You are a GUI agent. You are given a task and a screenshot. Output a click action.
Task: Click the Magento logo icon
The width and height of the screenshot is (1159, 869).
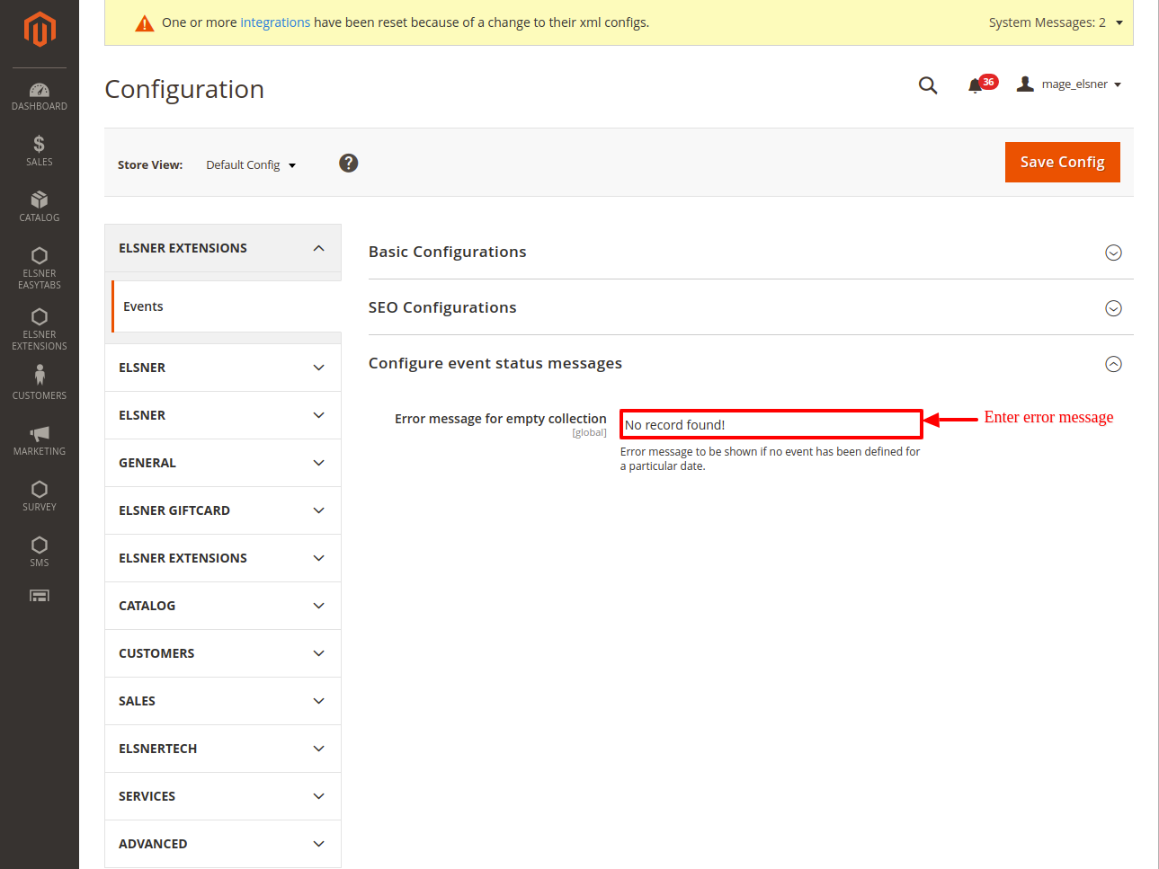[40, 29]
